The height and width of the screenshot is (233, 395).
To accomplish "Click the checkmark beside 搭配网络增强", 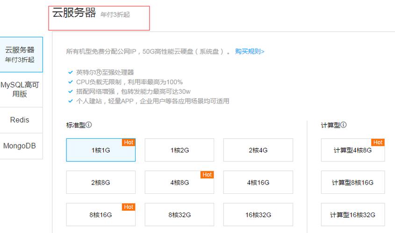I will pos(71,91).
